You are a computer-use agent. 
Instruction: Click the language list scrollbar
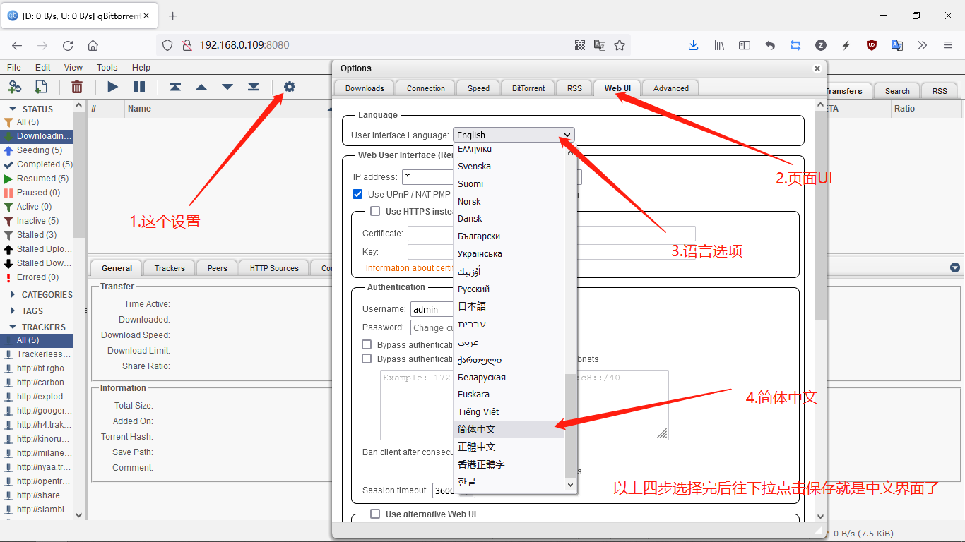point(571,426)
